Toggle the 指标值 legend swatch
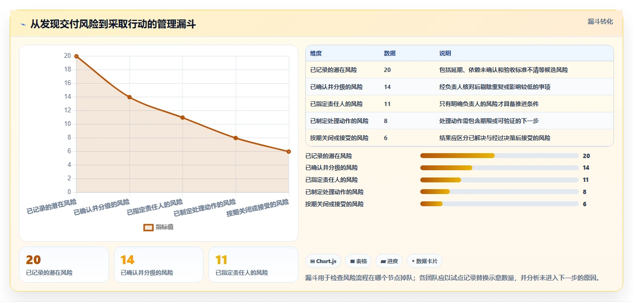The image size is (633, 302). (149, 227)
